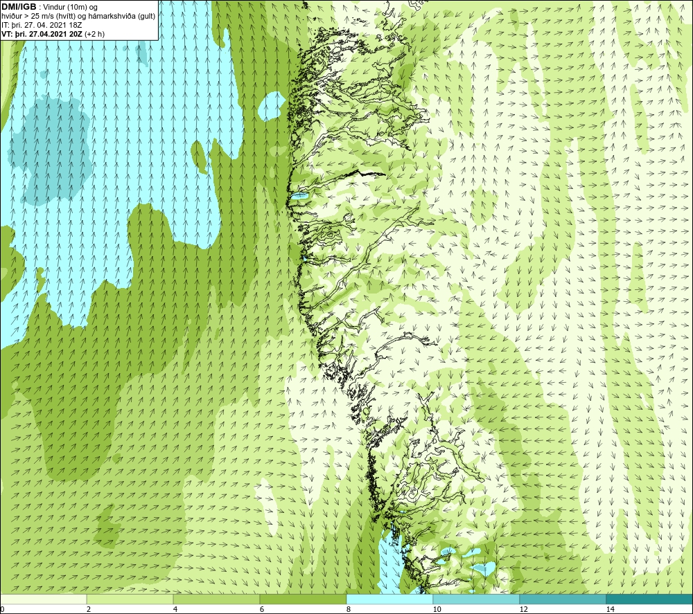Click the 4-6 m/s green legend swatch

pos(216,599)
